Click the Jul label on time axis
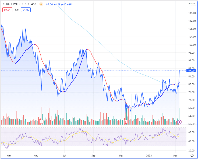The height and width of the screenshot is (159, 198). click(65, 156)
